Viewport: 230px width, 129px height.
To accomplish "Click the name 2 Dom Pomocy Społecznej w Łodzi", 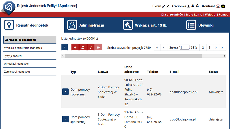I will coord(109,92).
